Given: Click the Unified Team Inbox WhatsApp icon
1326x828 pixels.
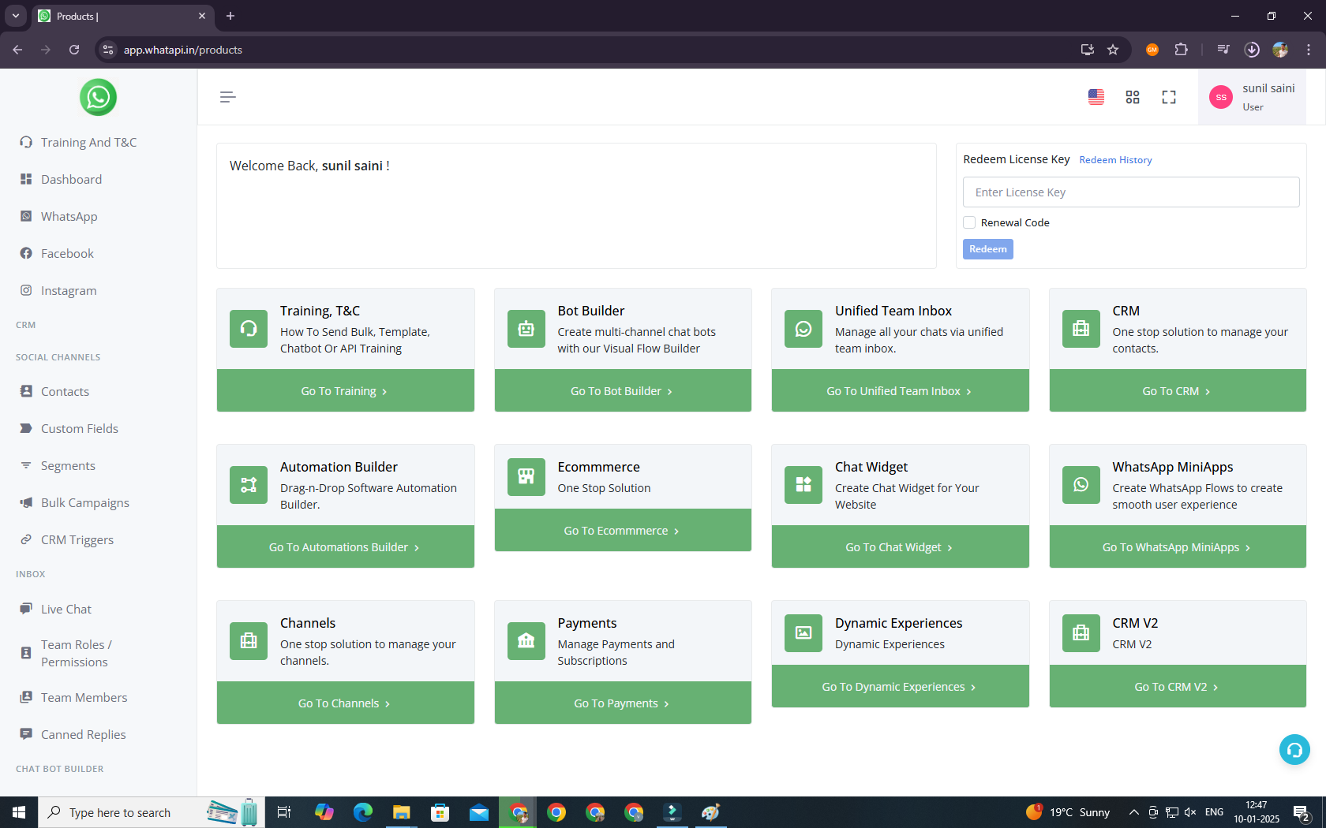Looking at the screenshot, I should [x=803, y=329].
